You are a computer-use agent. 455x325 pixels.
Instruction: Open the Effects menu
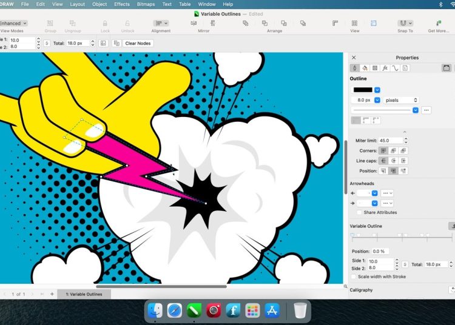tap(122, 4)
